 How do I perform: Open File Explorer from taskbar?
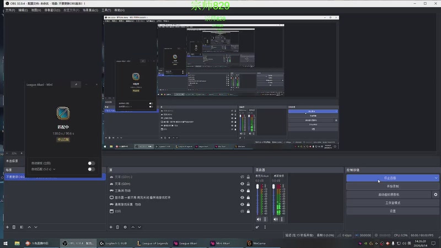pyautogui.click(x=17, y=243)
